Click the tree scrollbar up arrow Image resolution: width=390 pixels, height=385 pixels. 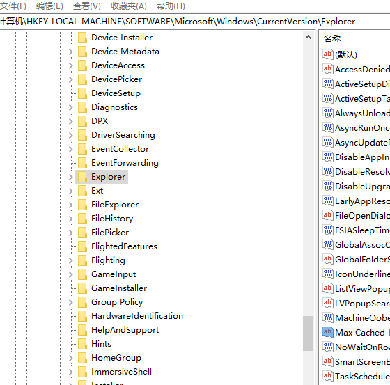308,38
